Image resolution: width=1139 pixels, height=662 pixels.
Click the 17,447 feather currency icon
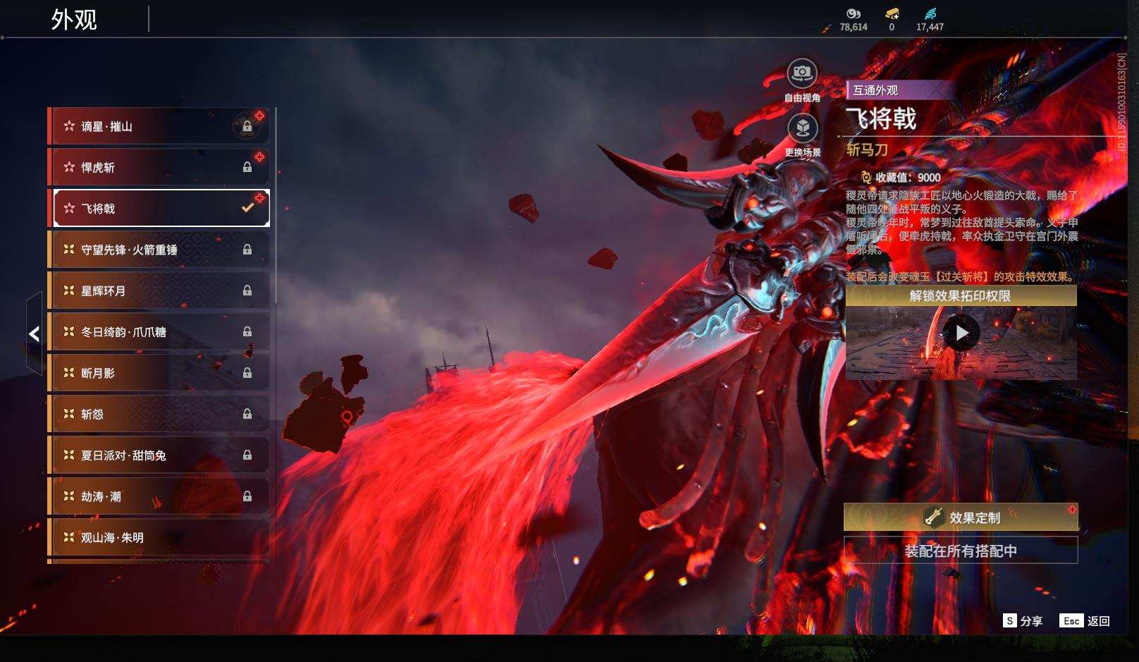point(930,13)
